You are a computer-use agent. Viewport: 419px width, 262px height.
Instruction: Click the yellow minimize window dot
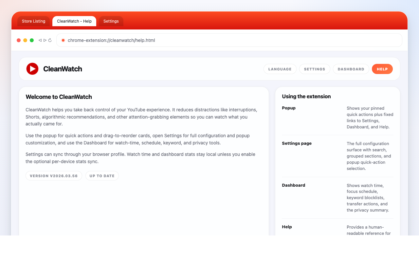pyautogui.click(x=25, y=40)
